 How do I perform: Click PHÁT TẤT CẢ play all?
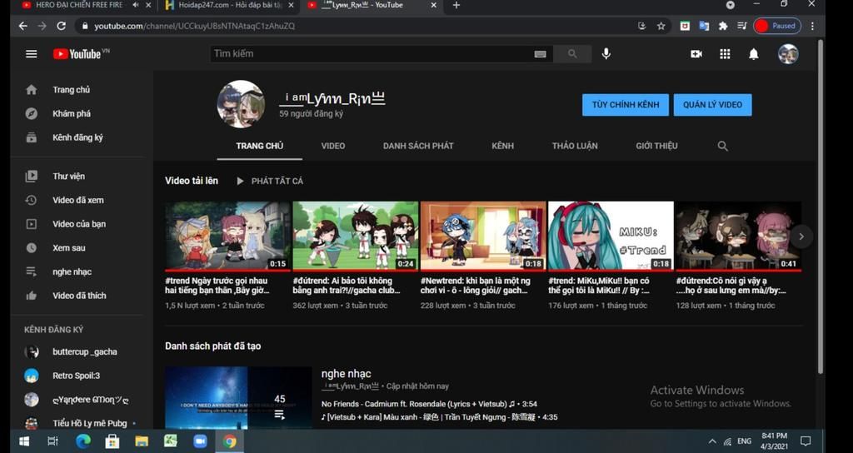pos(270,181)
